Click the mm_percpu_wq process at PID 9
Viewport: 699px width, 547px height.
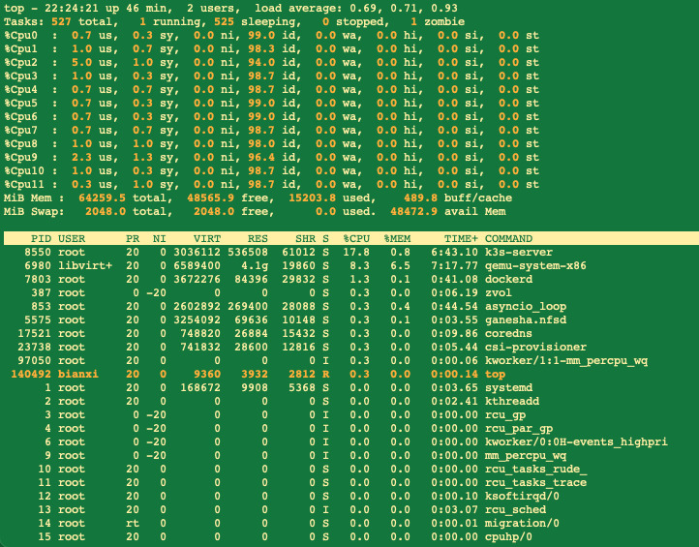click(526, 456)
